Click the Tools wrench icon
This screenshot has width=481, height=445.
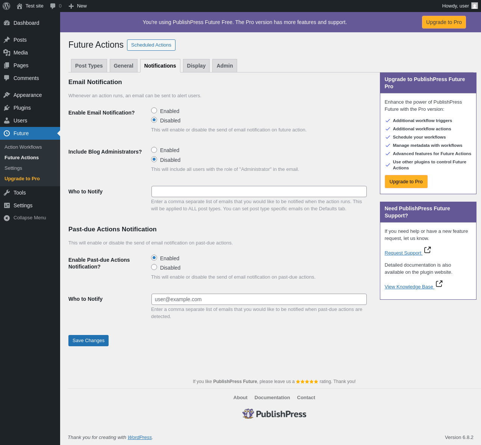pos(7,193)
